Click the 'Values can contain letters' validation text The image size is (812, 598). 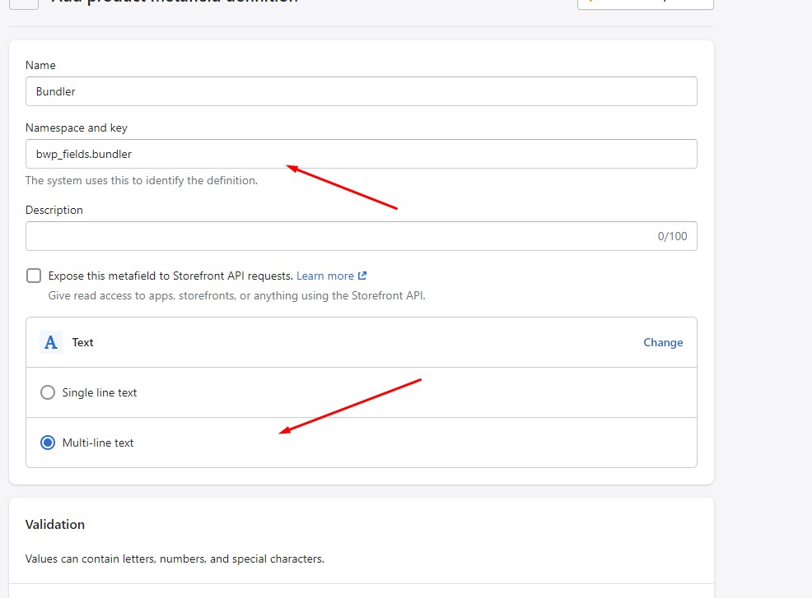[175, 559]
